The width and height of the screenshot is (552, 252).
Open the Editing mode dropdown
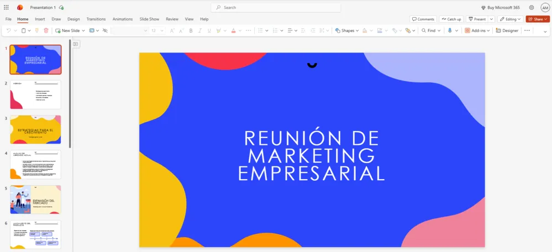pos(511,19)
